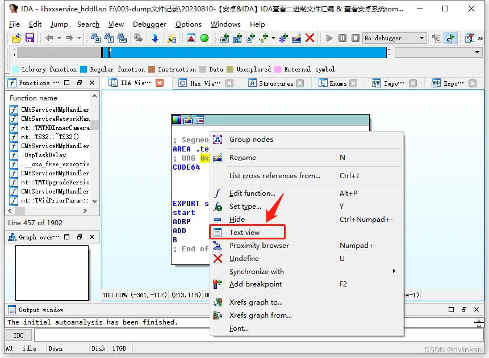Choose Undefine in context menu
Viewport: 489px width, 358px height.
(244, 259)
